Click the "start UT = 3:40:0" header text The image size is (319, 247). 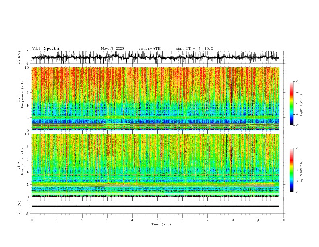195,48
